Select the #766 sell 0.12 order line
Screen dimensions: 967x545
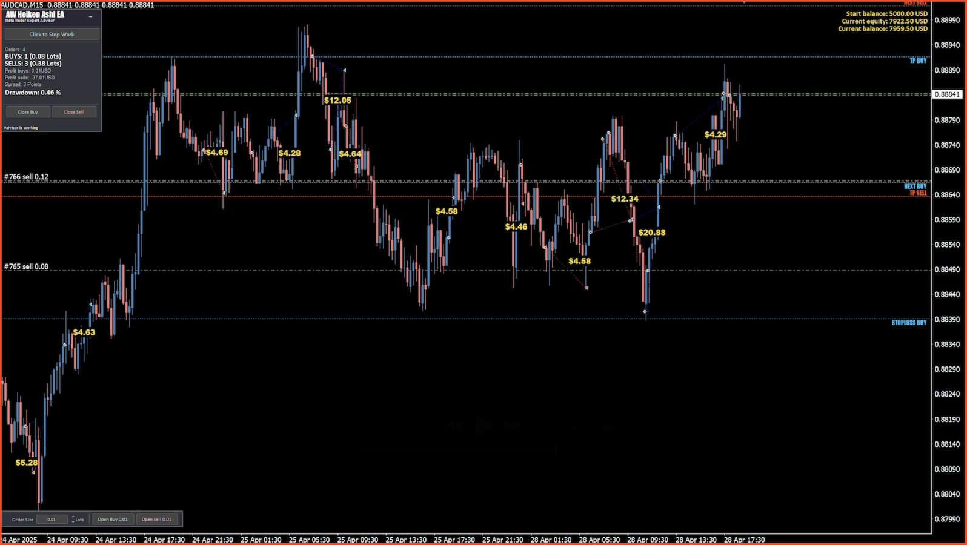[26, 177]
